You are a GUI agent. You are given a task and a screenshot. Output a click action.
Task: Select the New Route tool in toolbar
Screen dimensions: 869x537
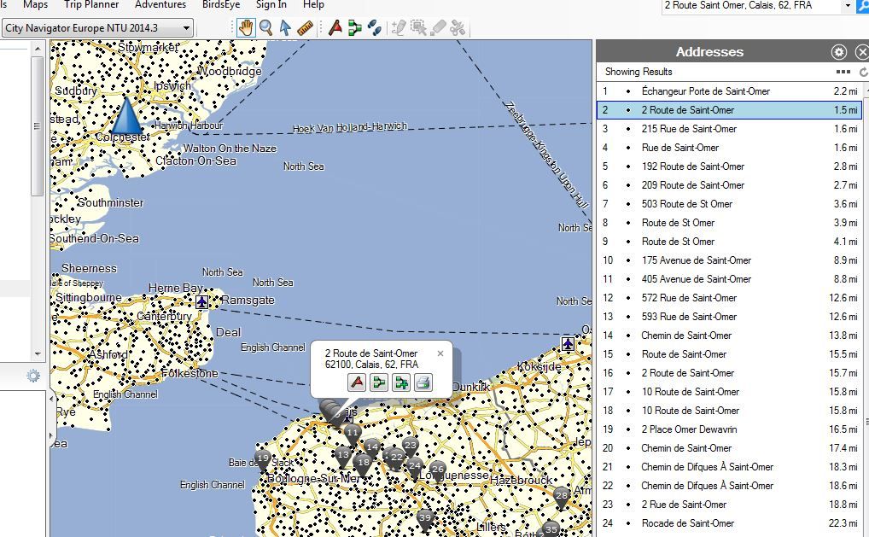pyautogui.click(x=355, y=27)
